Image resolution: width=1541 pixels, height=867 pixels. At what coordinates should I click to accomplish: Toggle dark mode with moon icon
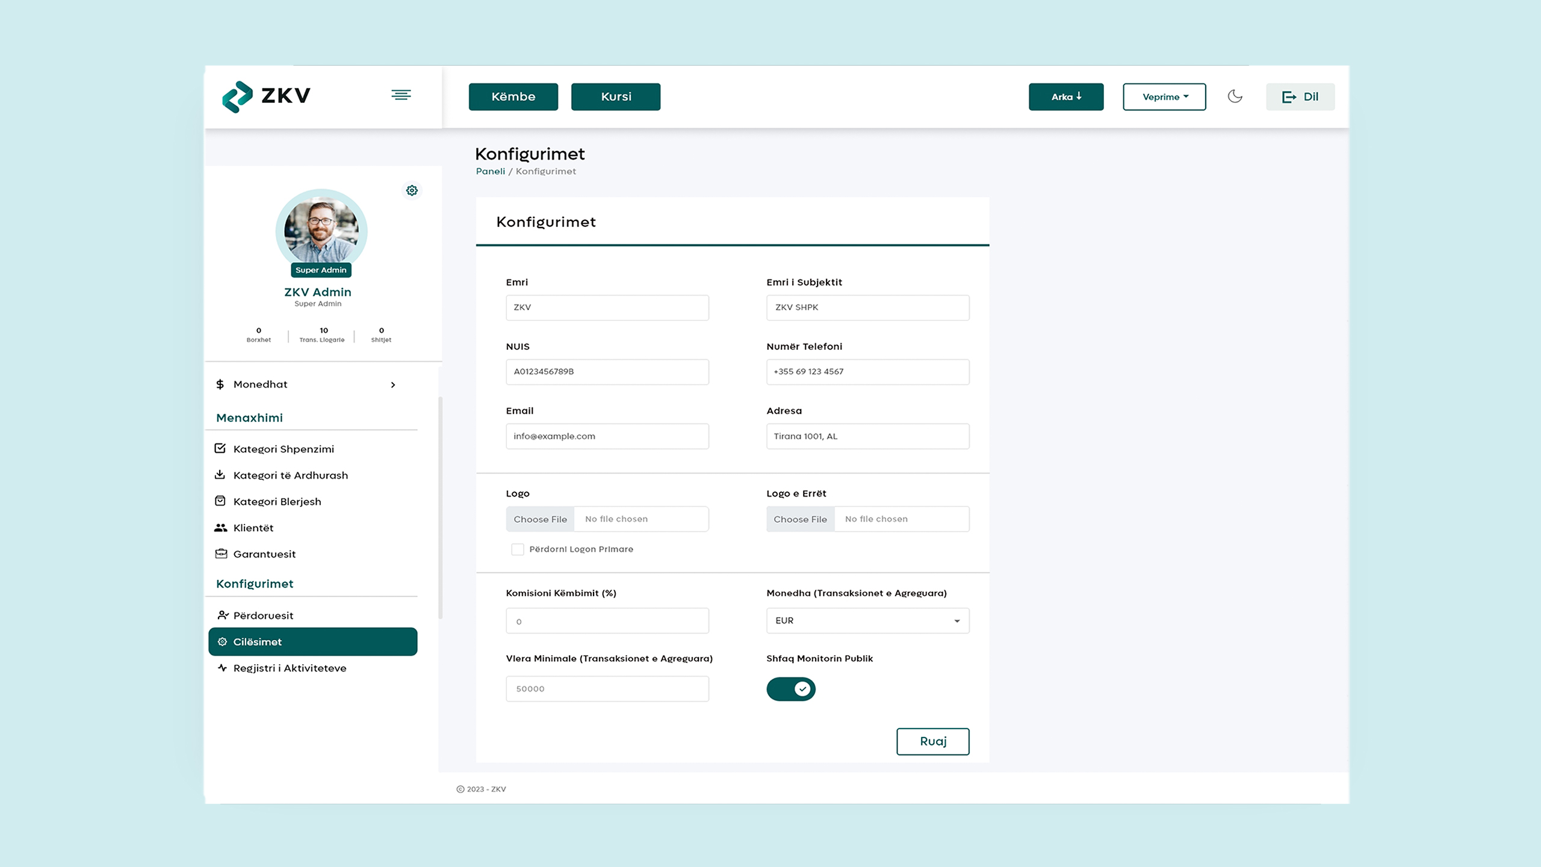pos(1235,96)
